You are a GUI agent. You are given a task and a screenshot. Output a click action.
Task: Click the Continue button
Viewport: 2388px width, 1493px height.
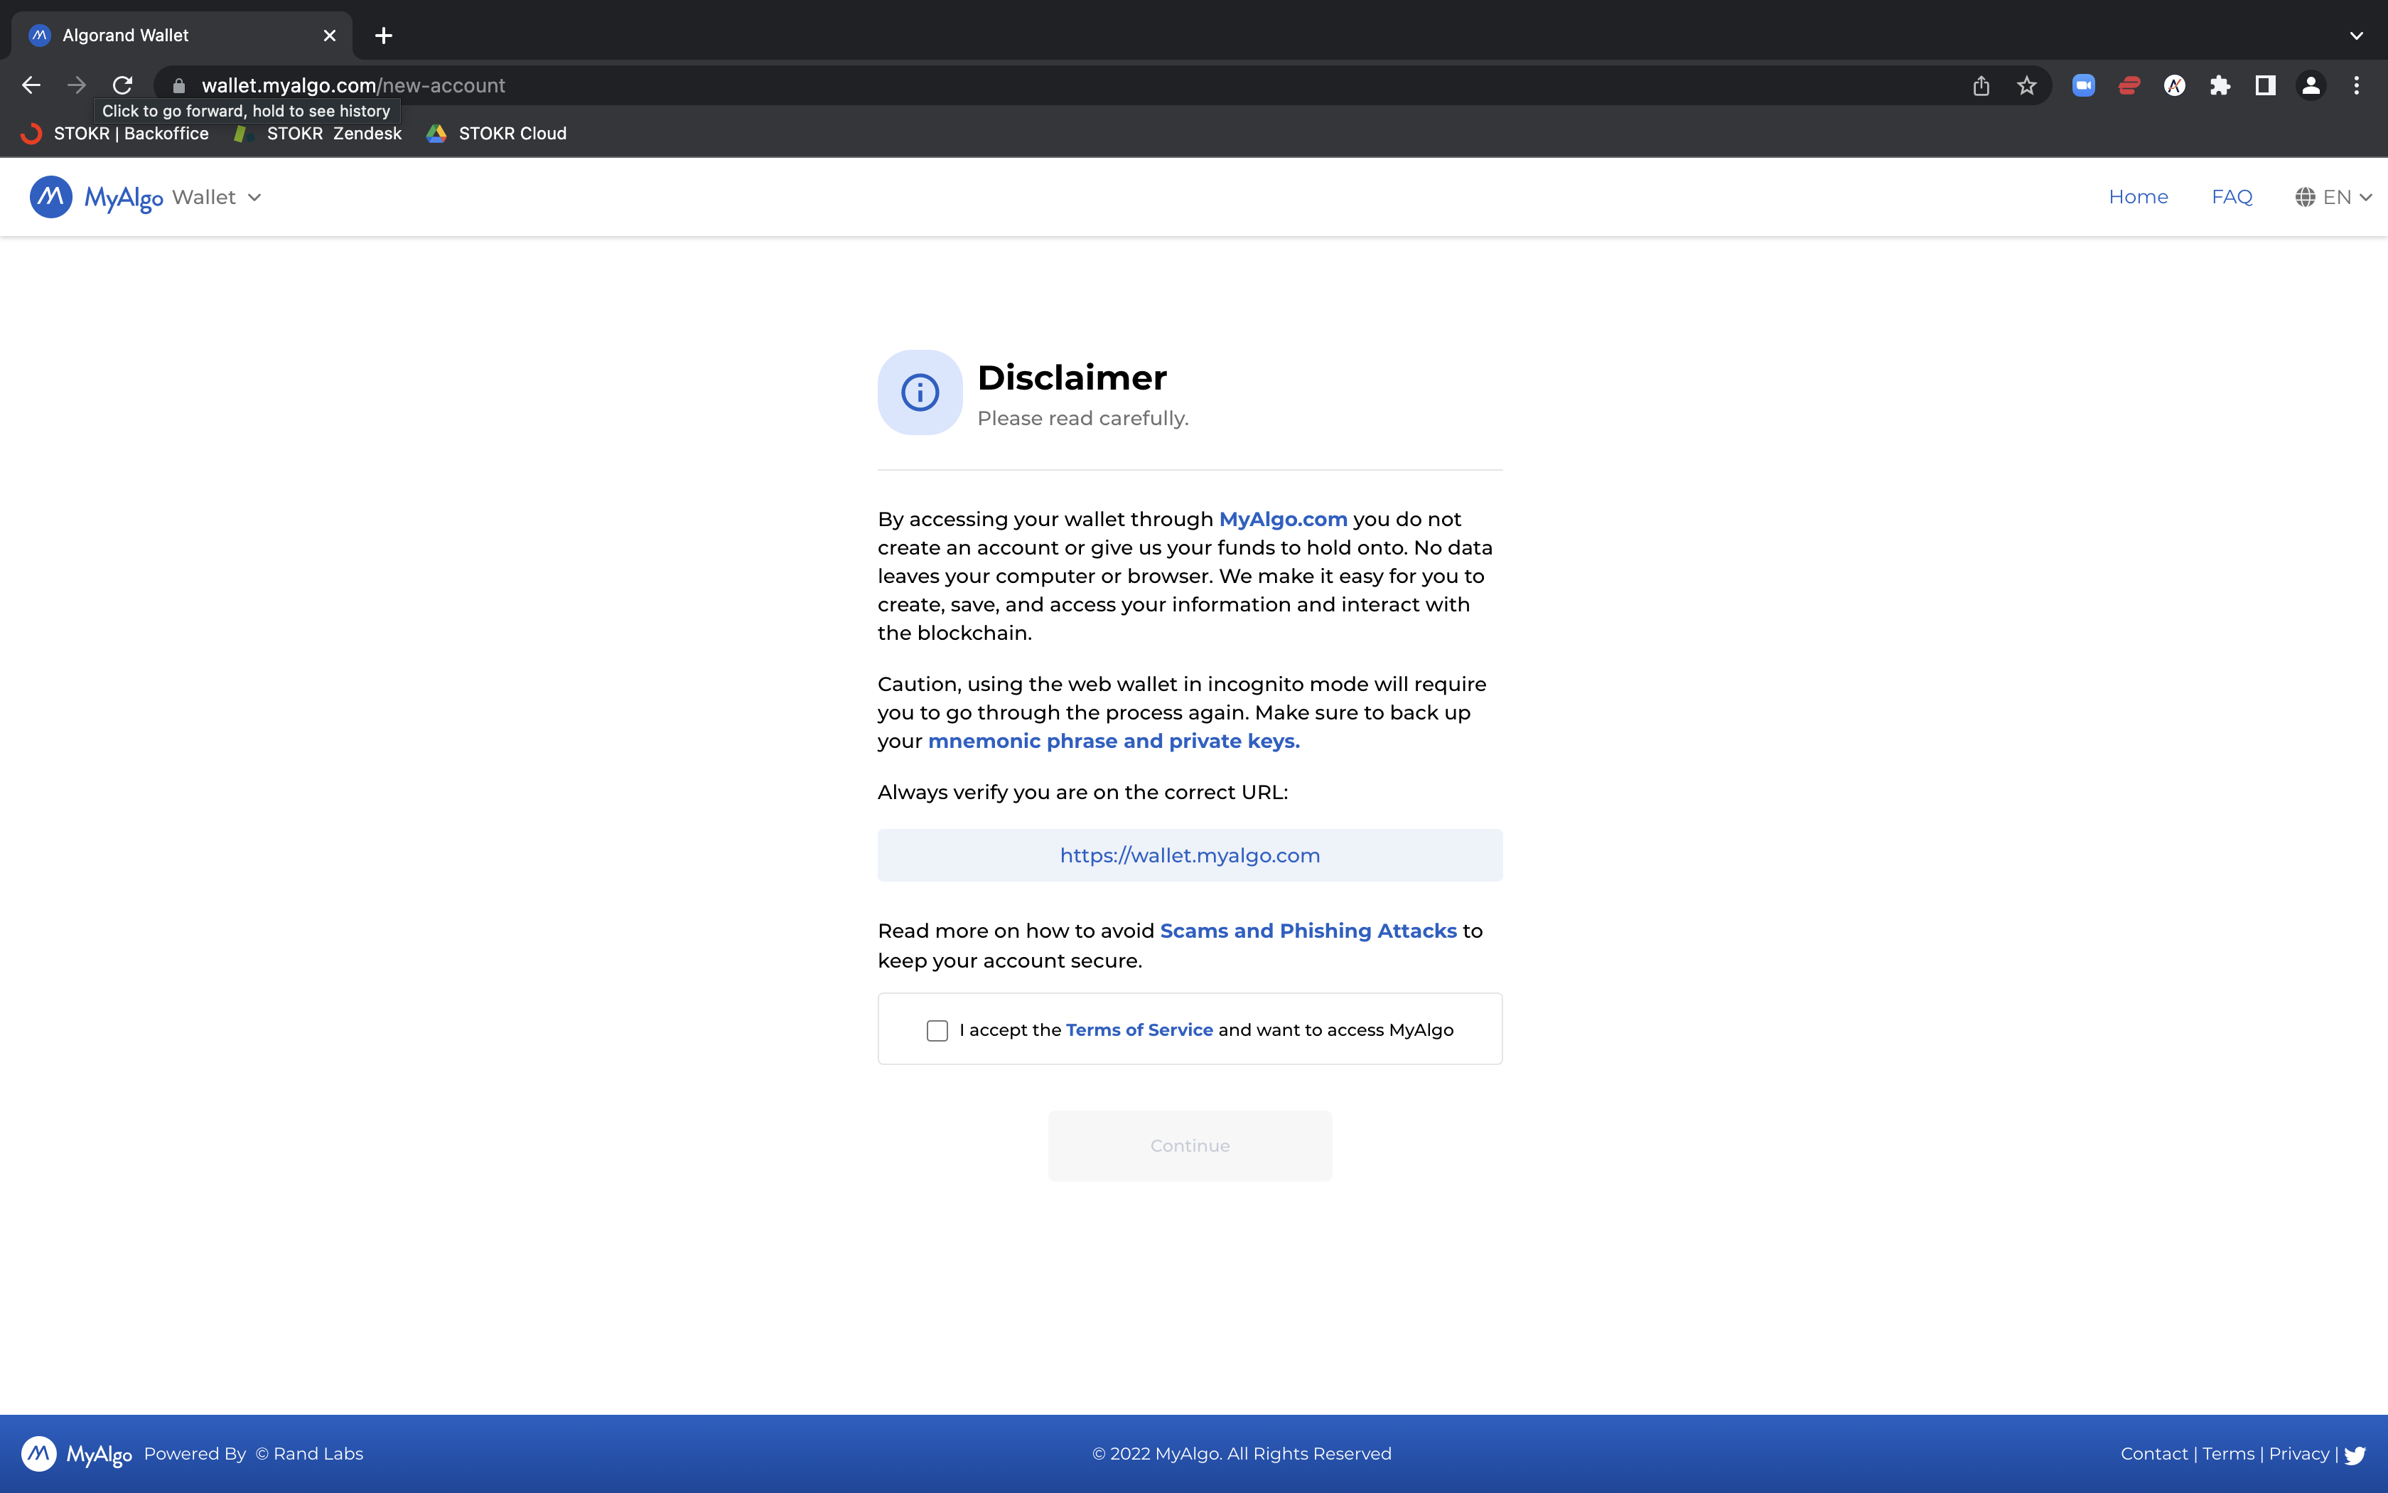point(1190,1145)
